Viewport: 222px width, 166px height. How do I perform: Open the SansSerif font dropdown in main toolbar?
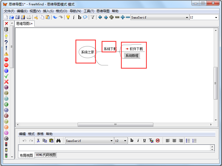(187, 17)
